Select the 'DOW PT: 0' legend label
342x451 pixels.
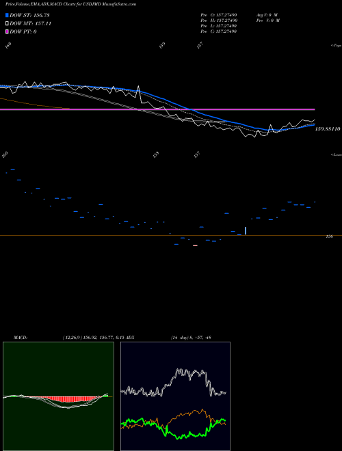coord(23,31)
